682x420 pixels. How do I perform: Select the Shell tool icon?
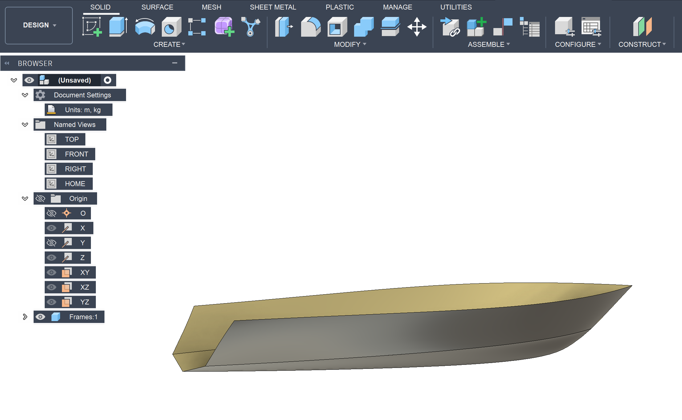tap(337, 27)
